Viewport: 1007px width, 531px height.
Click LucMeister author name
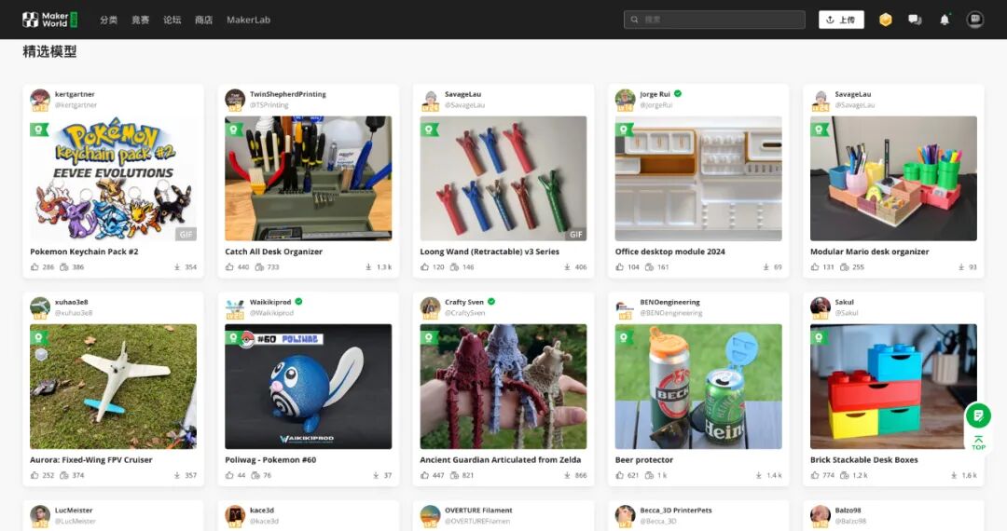(74, 511)
